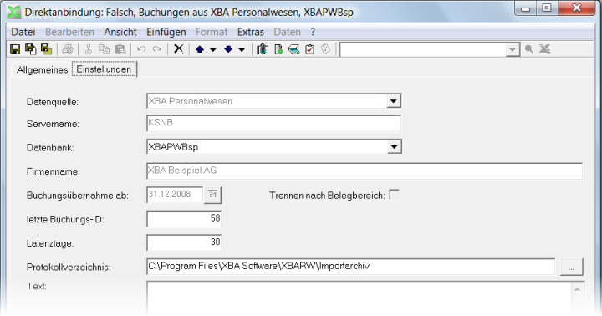Viewport: 602px width, 316px height.
Task: Click the Firmenname field XBA Beispiel AG
Action: point(365,171)
